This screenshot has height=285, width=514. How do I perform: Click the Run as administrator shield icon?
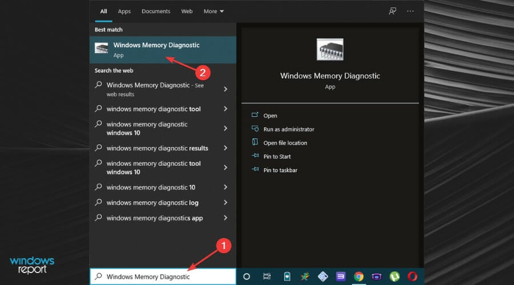pos(255,129)
